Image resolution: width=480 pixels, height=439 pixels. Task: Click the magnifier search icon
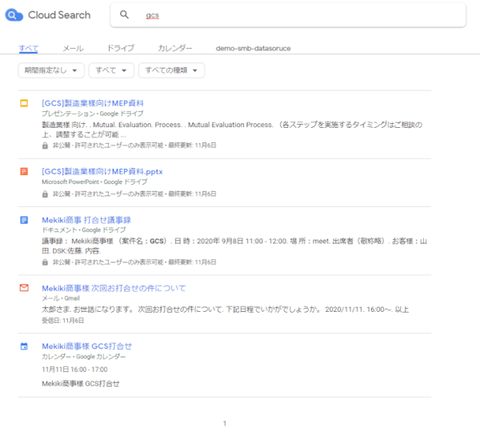coord(124,14)
